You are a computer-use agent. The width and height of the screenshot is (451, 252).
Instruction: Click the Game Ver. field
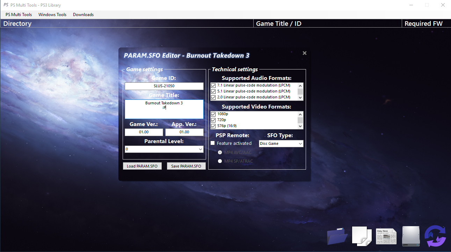pos(144,132)
